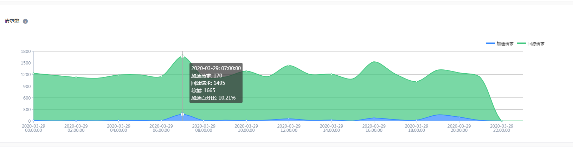The height and width of the screenshot is (150, 573).
Task: Click blue line data point at 16:00
Action: (x=374, y=118)
